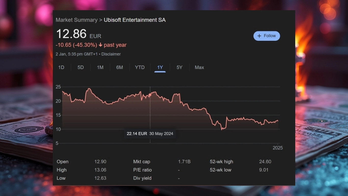Navigate to Market Summary breadcrumb
Viewport: 348px width, 196px height.
click(76, 20)
